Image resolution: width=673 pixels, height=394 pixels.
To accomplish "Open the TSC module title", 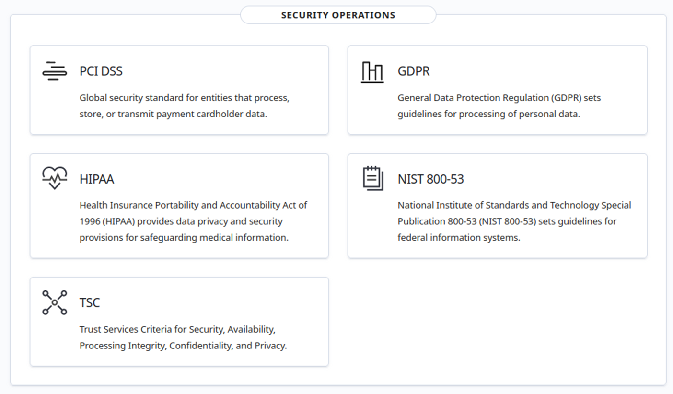I will pos(90,303).
